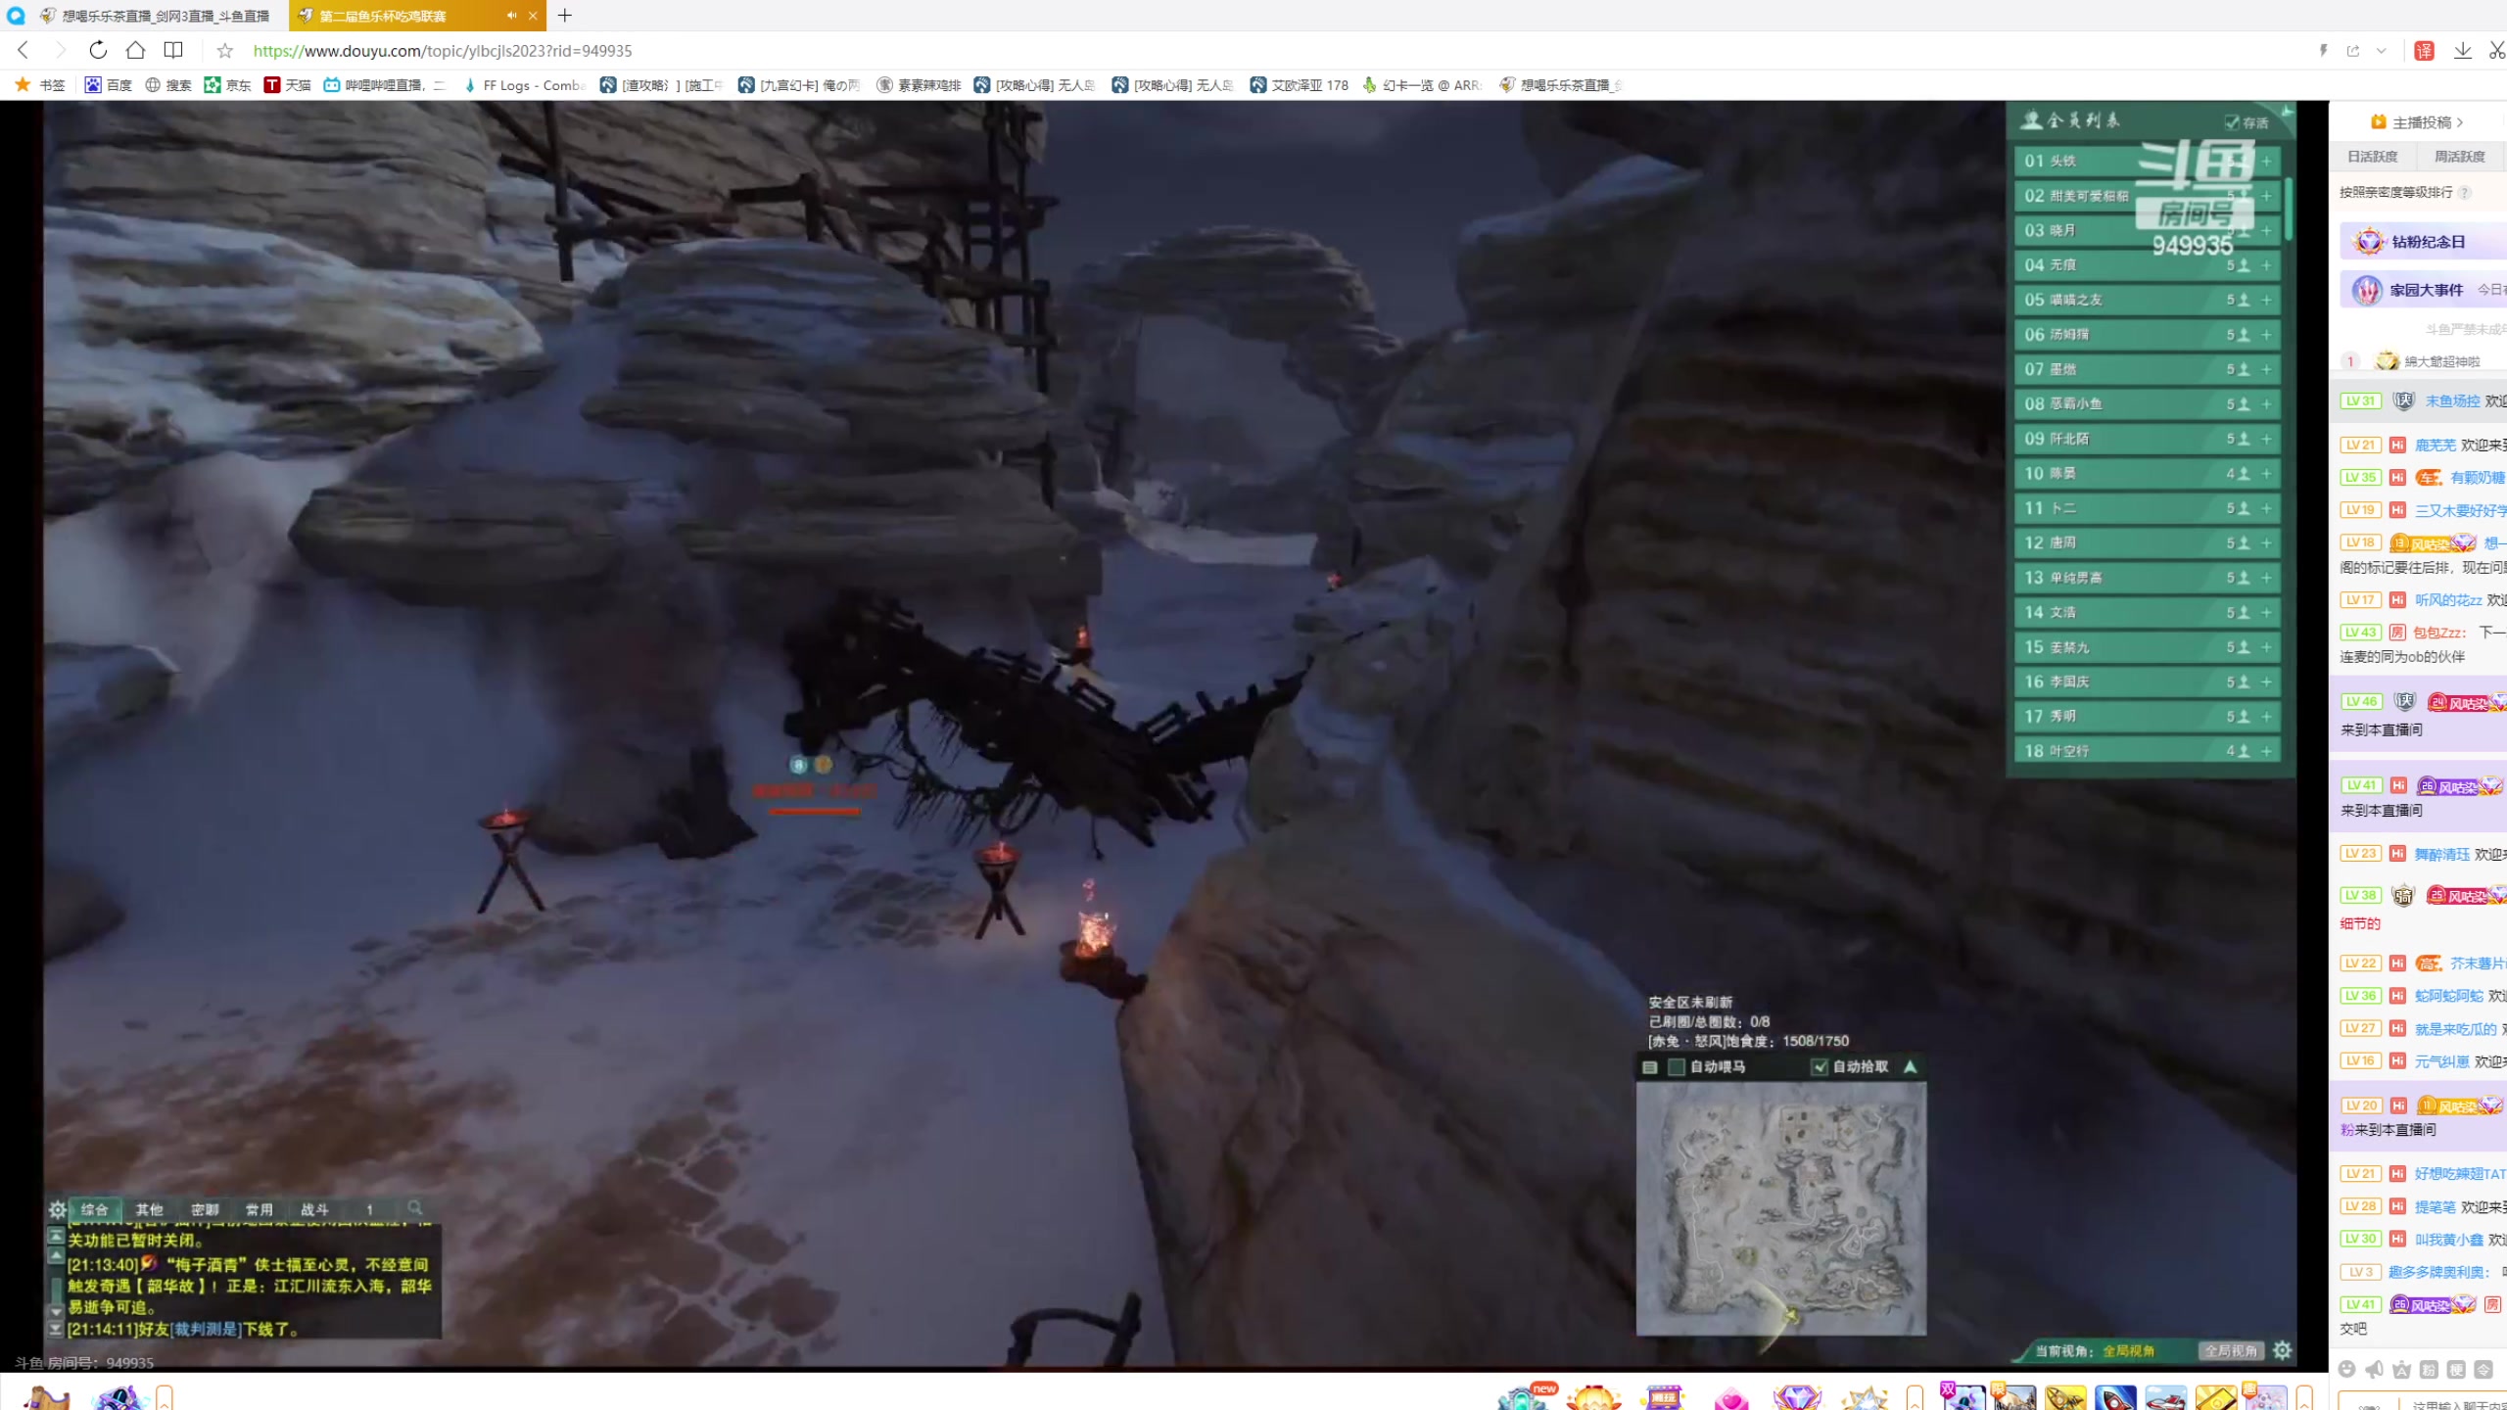This screenshot has height=1410, width=2507.
Task: Click username 鹿芜芜 in chat
Action: pos(2436,446)
